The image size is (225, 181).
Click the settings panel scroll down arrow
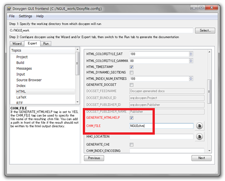(209, 150)
